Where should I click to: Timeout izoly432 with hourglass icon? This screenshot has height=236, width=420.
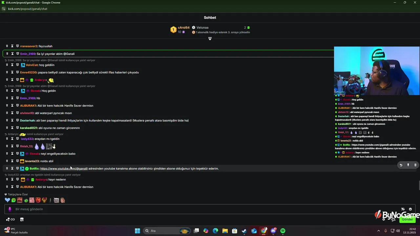tap(12, 139)
